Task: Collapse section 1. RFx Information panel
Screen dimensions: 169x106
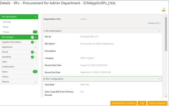Action: click(x=159, y=31)
